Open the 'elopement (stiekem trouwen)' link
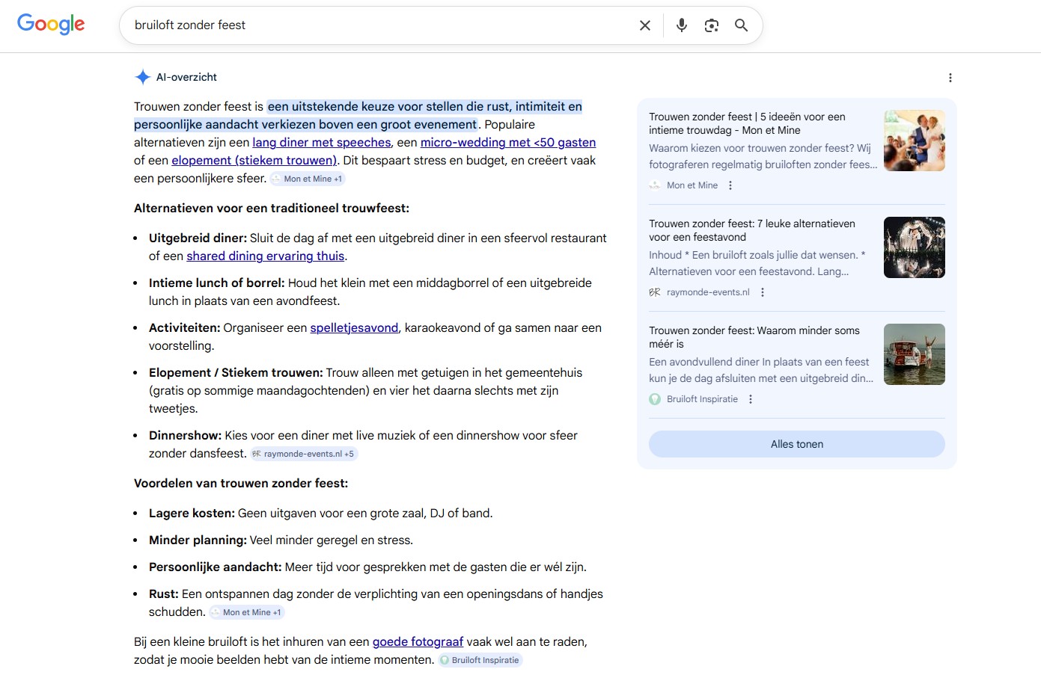The image size is (1041, 675). (x=254, y=160)
